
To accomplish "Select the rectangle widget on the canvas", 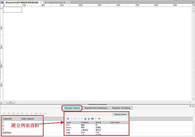I will click(x=13, y=10).
